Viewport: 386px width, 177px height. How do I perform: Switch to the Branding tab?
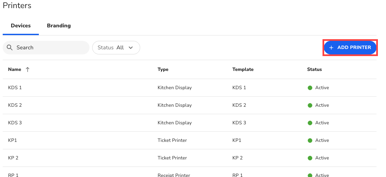click(59, 26)
